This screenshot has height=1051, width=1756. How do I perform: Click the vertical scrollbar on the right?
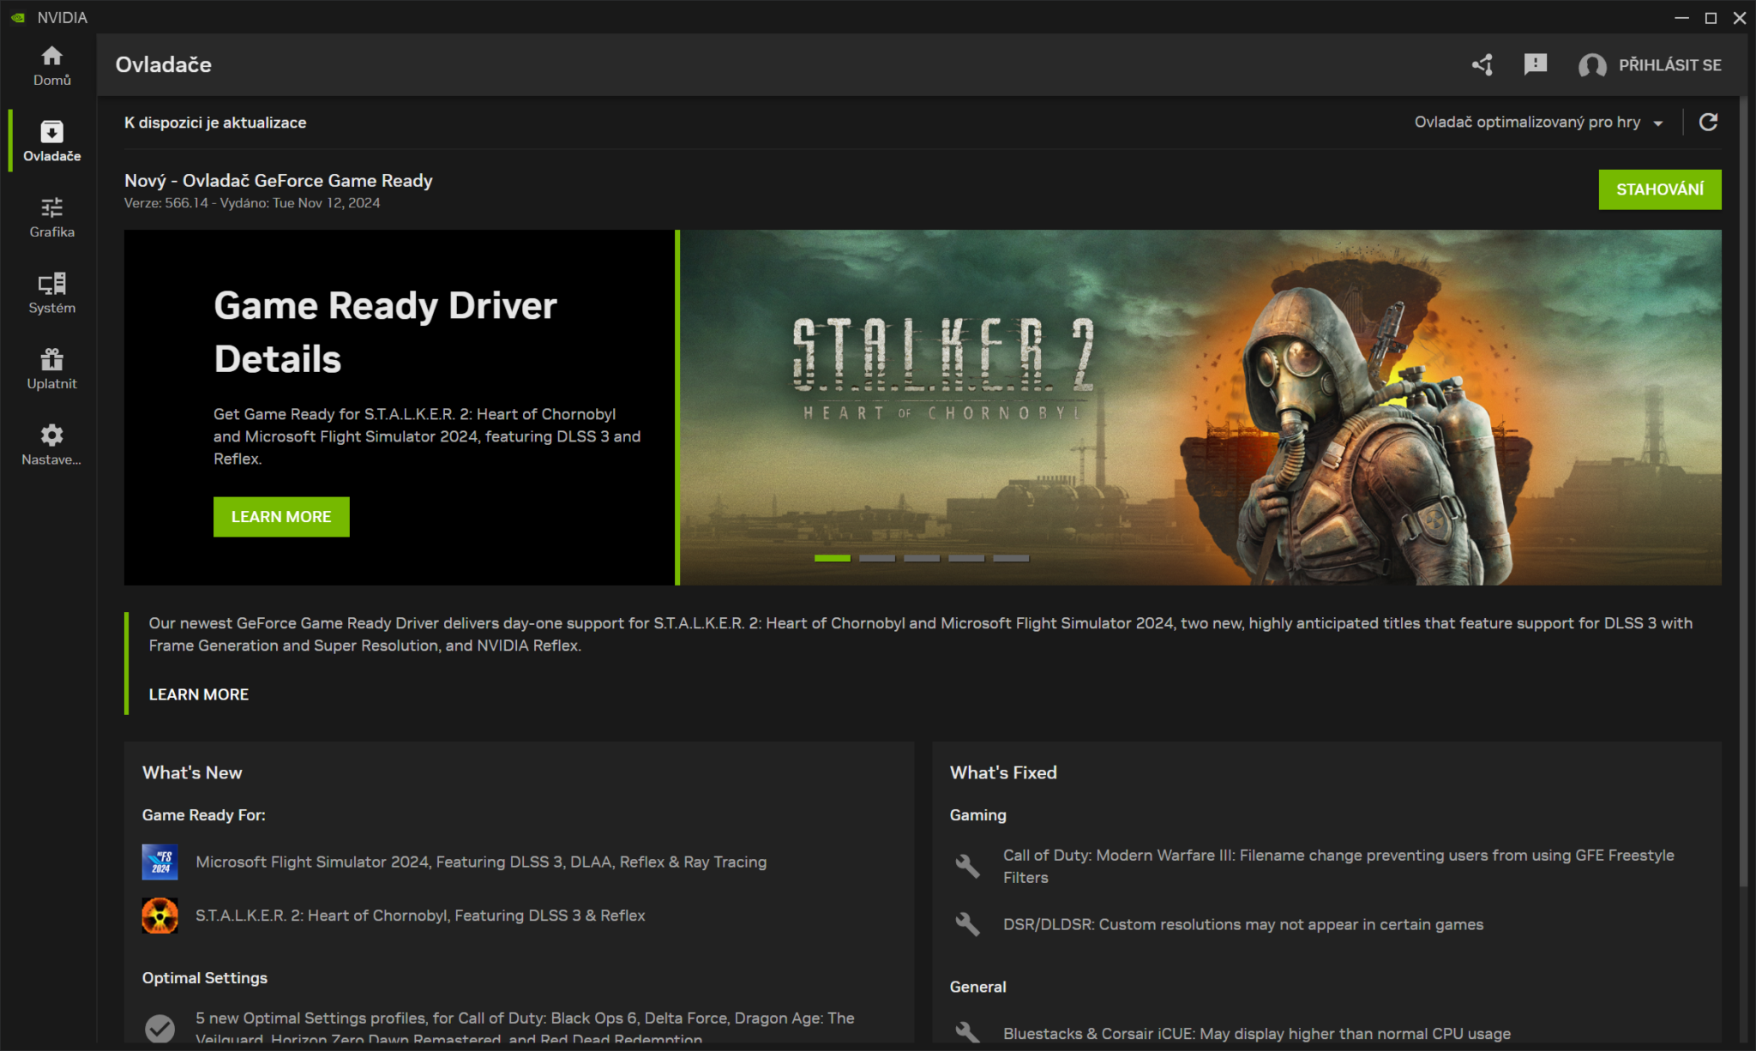tap(1743, 493)
